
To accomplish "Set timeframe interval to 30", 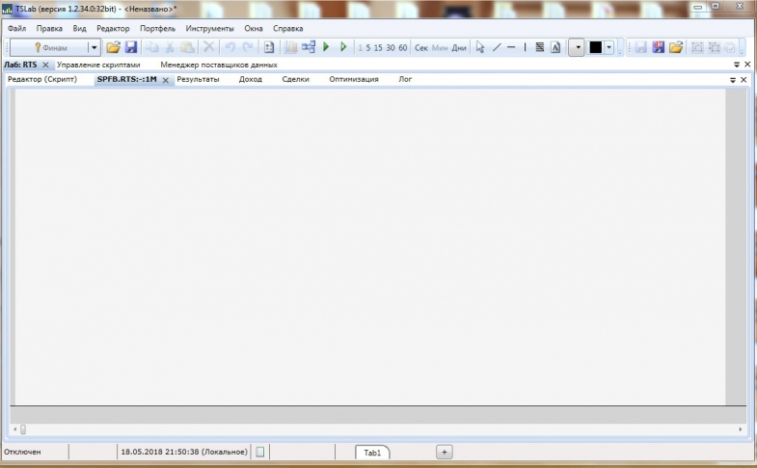I will click(x=391, y=48).
